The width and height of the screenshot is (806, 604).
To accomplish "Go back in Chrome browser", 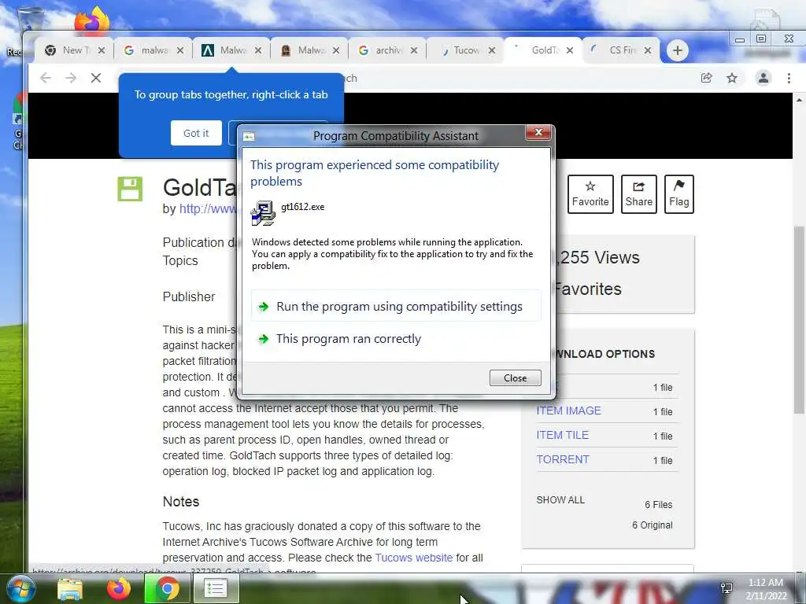I will click(x=45, y=78).
